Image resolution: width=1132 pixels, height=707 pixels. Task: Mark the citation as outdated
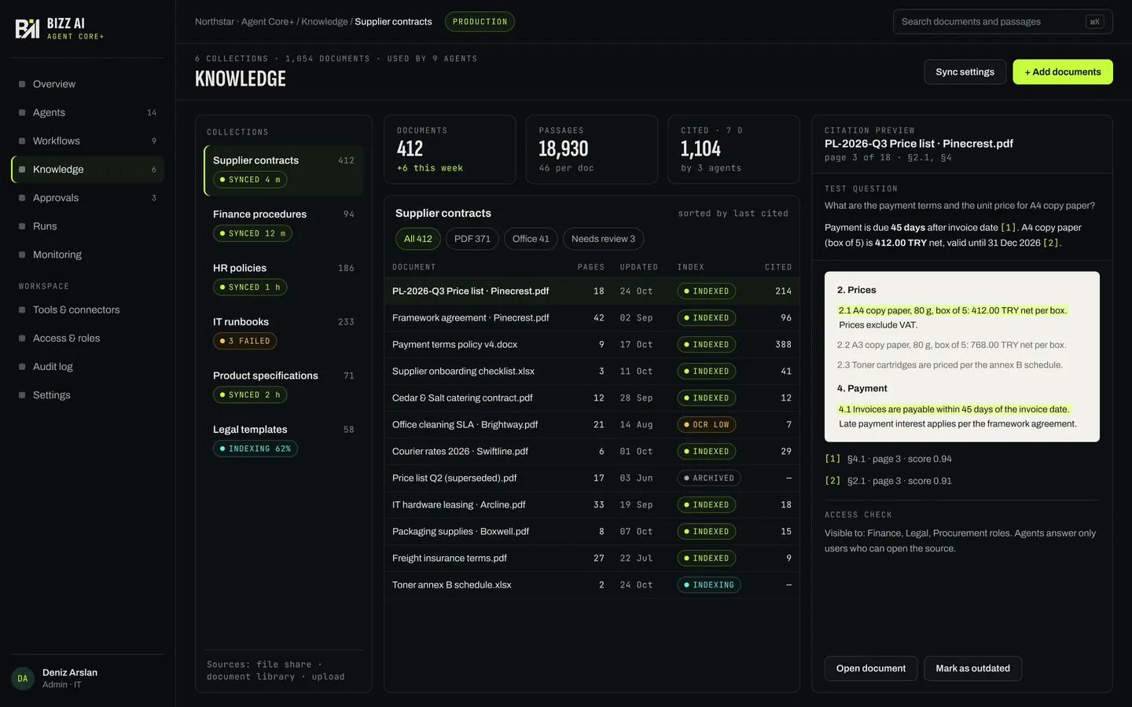[972, 669]
